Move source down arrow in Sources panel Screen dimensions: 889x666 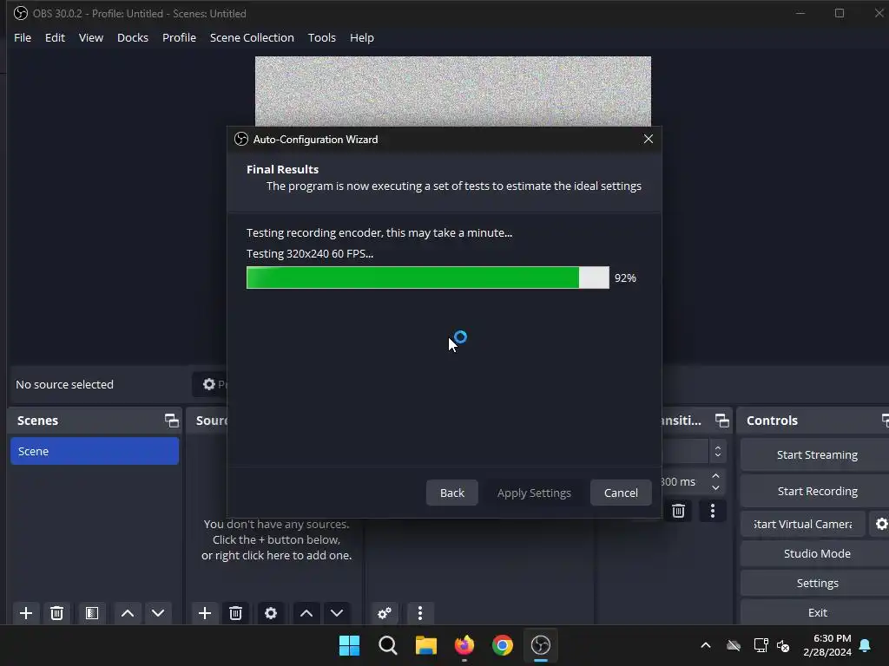[x=337, y=613]
